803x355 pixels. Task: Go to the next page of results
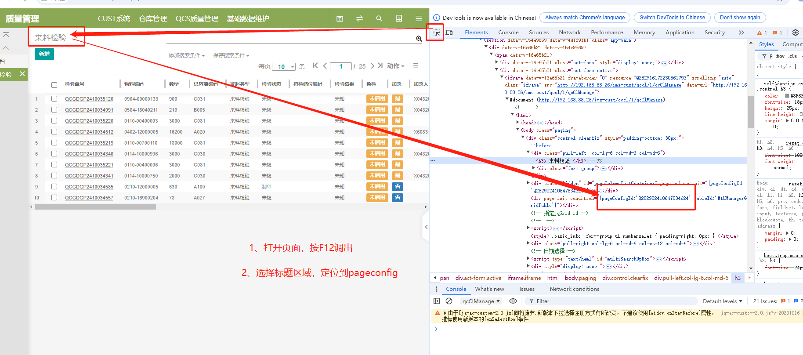pyautogui.click(x=373, y=65)
